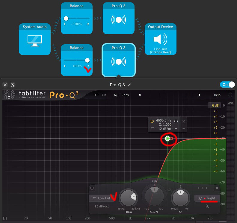Click the FREQ knob
237x223 pixels.
click(129, 198)
